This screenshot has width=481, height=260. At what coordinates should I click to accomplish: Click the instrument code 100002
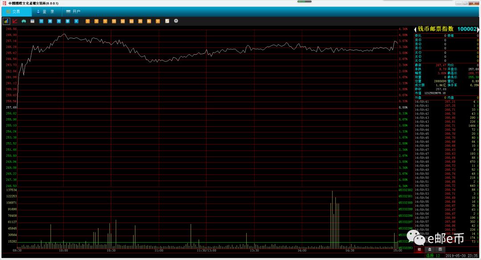(467, 29)
